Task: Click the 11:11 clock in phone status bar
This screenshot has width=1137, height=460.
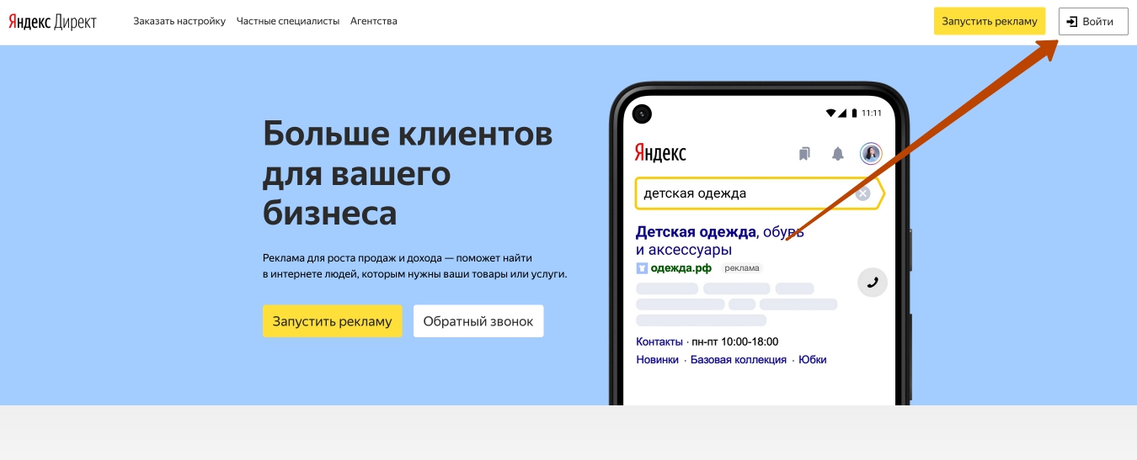Action: click(x=872, y=113)
